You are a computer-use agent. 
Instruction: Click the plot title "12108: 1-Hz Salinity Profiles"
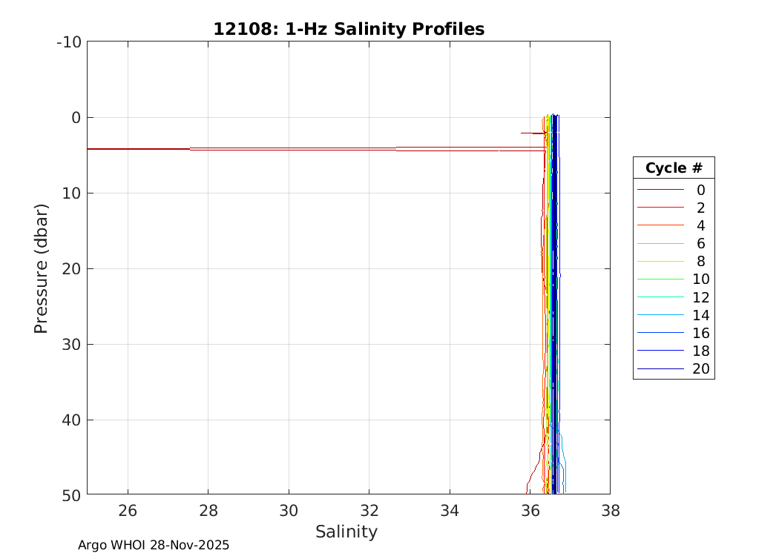(349, 29)
